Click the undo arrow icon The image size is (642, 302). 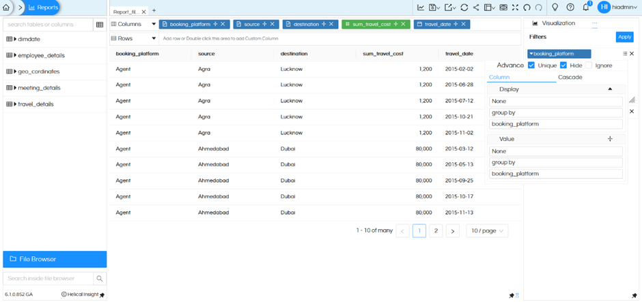coord(527,7)
